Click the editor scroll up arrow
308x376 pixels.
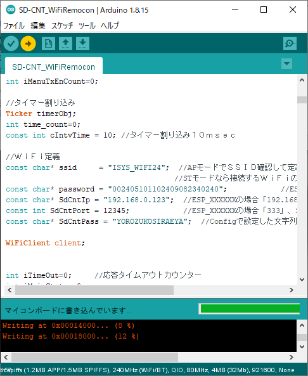[302, 81]
